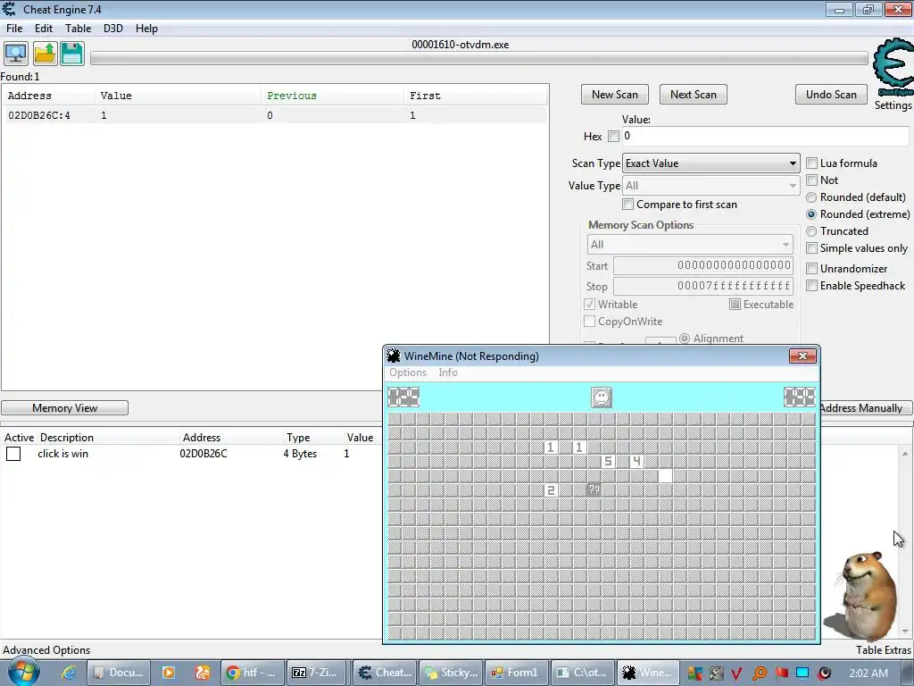Switch to the C:\ot... console taskbar button
Viewport: 914px width, 686px height.
coord(583,673)
